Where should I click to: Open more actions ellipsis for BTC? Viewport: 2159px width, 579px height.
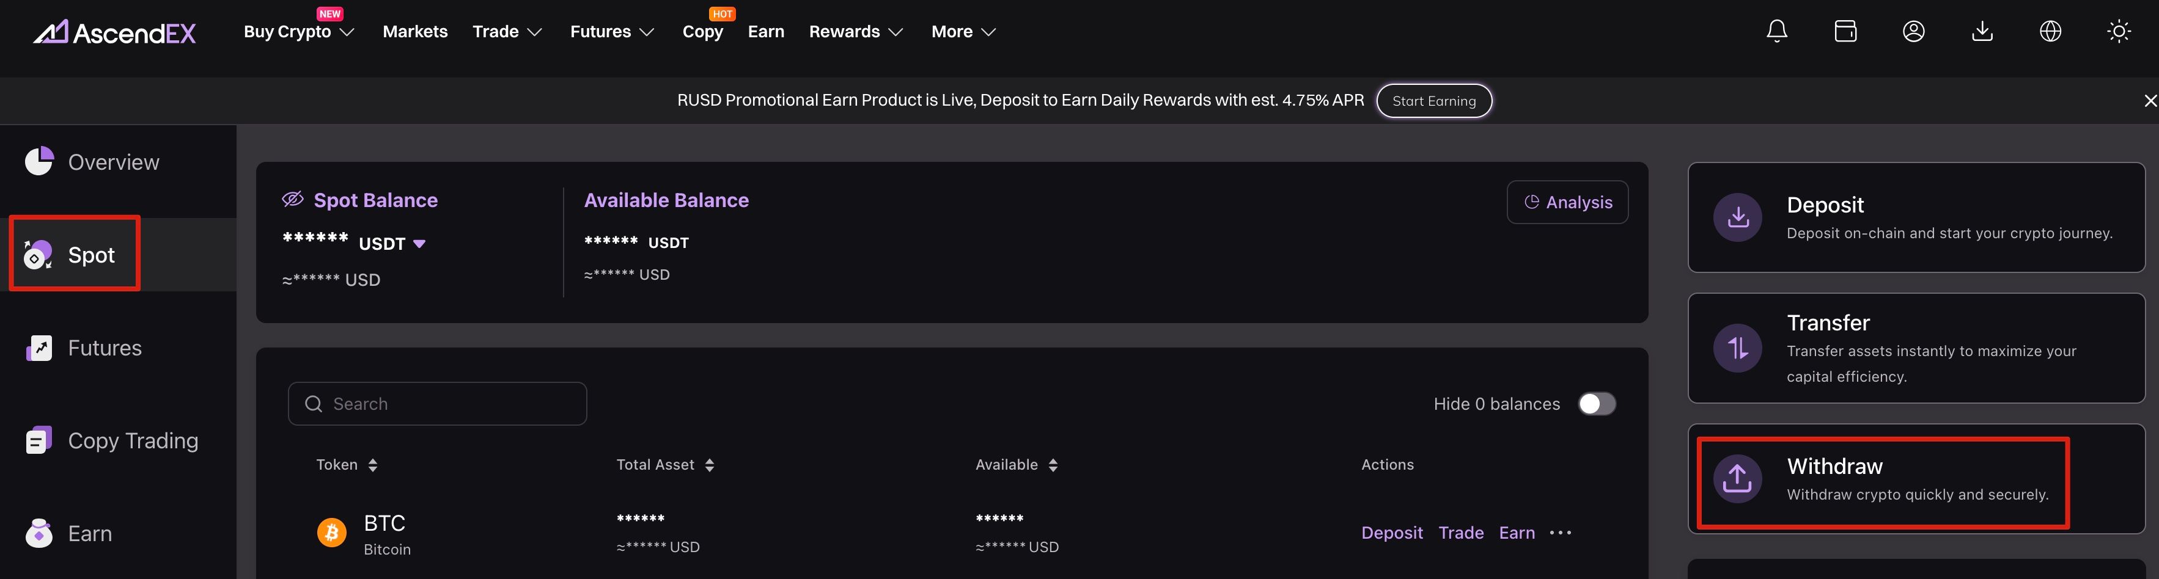(x=1561, y=533)
